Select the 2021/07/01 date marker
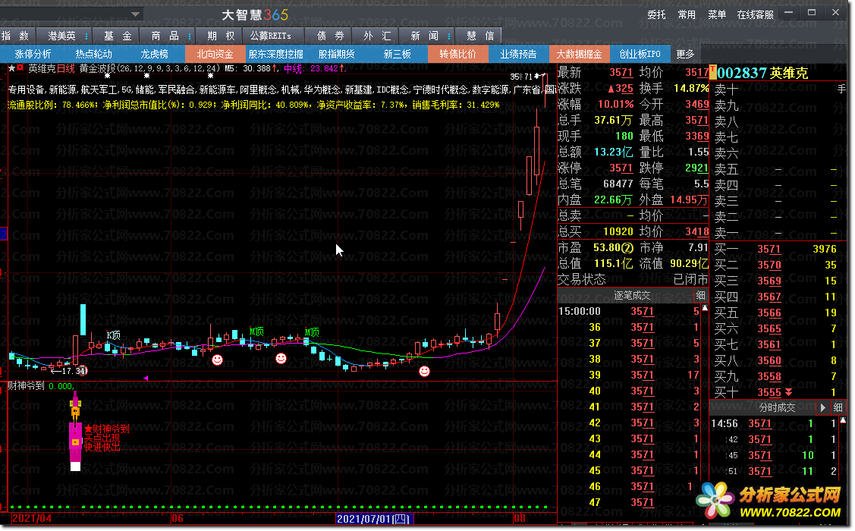Viewport: 855px width, 531px height. [374, 518]
